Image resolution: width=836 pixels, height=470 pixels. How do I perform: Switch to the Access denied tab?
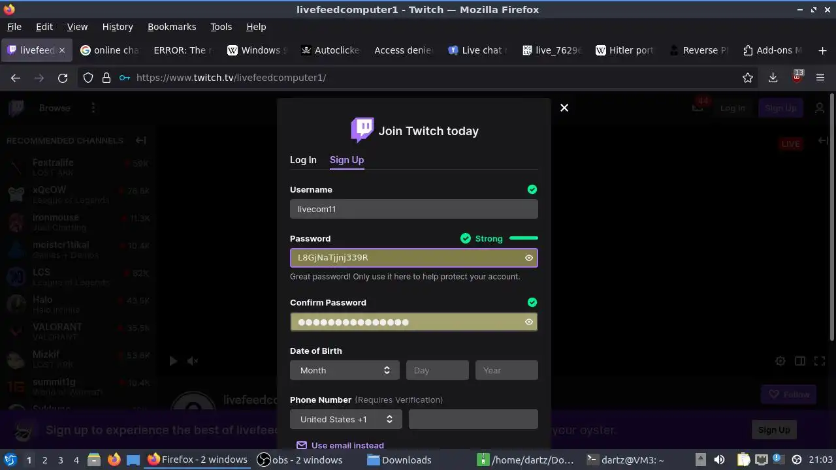[x=403, y=50]
